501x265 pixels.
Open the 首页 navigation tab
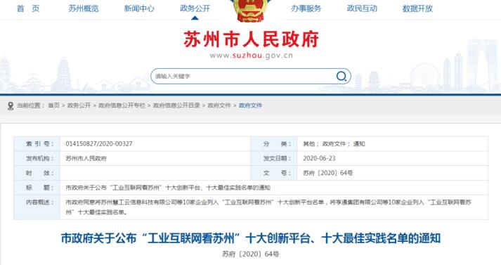tap(28, 8)
